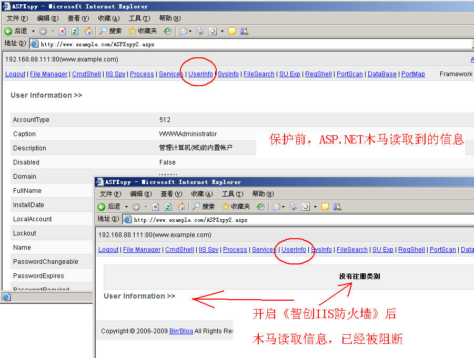Viewport: 474px width, 358px height.
Task: Click Edit page icon in back IE window
Action: [x=213, y=31]
